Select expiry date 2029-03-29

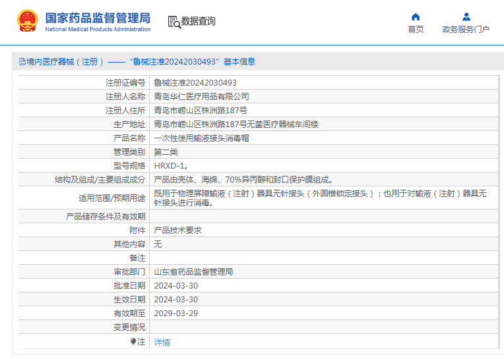coord(176,313)
